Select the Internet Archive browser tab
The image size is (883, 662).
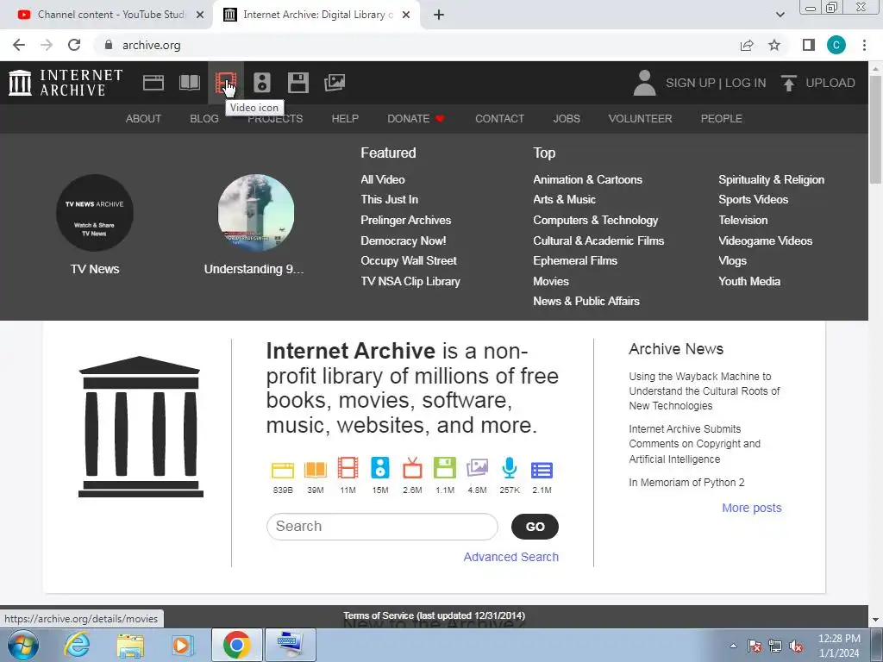tap(317, 15)
